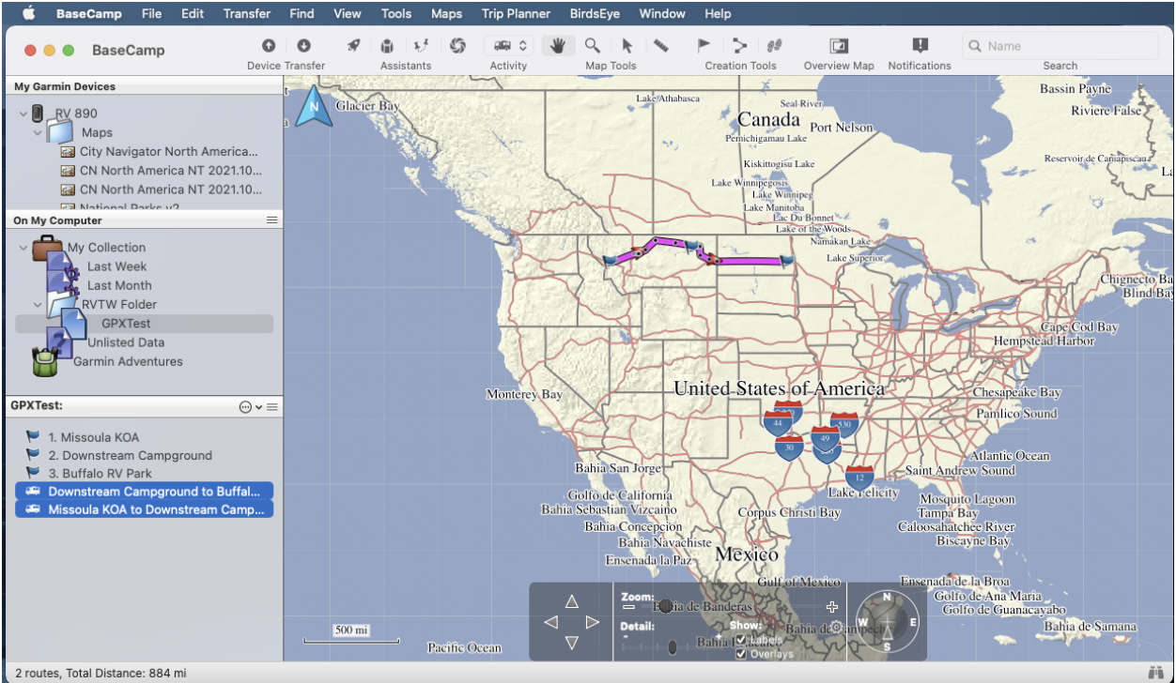Viewport: 1176px width, 683px height.
Task: Click the zoom out minus button
Action: pos(628,607)
